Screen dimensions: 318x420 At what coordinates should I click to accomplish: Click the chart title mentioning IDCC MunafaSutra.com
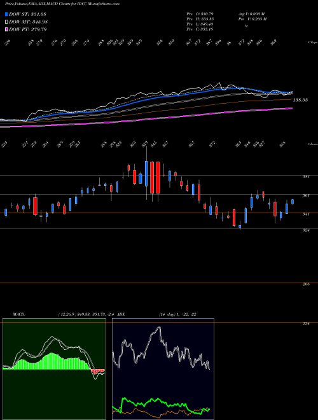click(x=62, y=4)
